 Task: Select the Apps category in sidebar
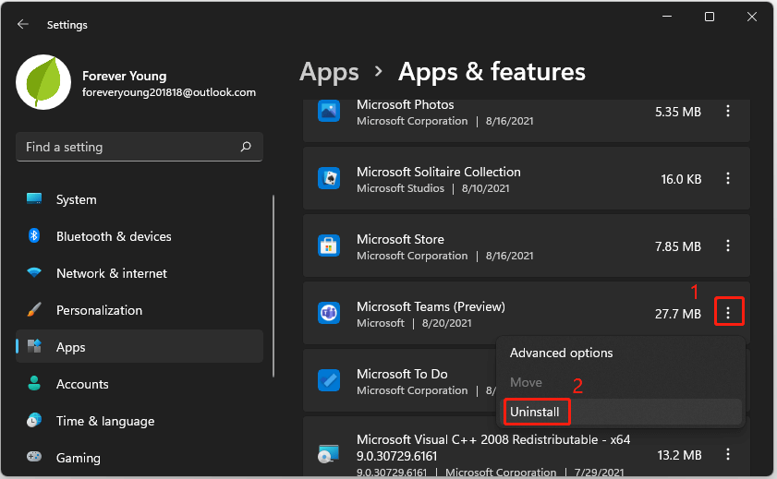(140, 347)
